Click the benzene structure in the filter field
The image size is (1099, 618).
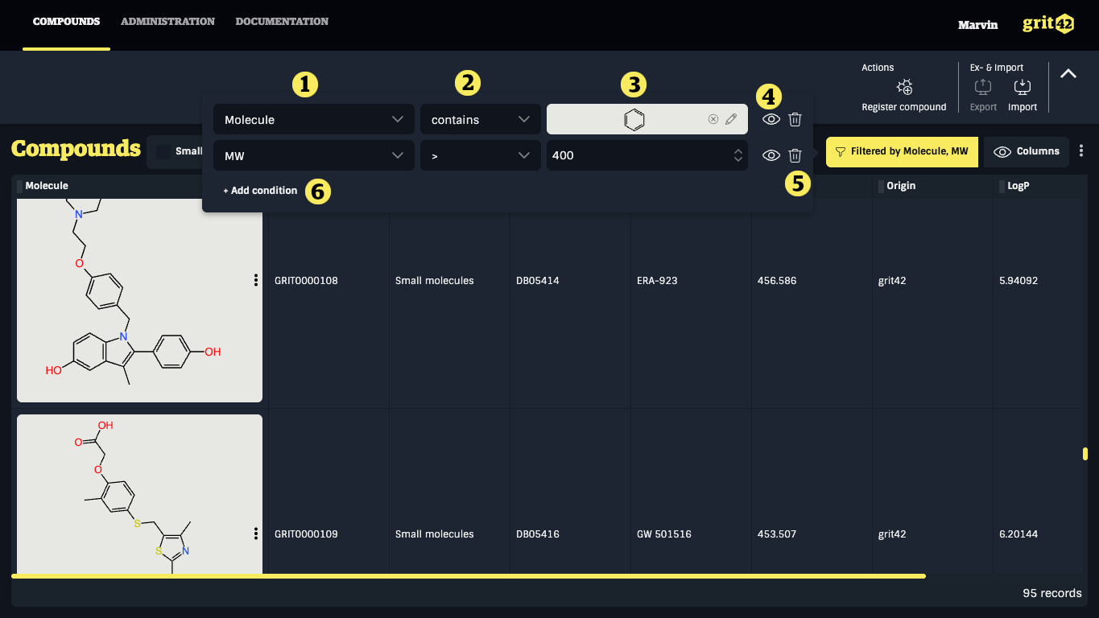[634, 119]
